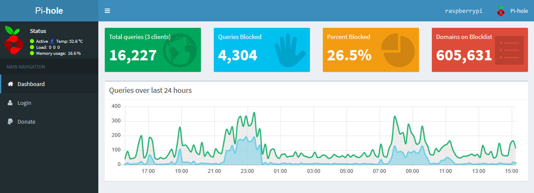Click the raspberrypi hostname in the header
534x193 pixels.
(x=463, y=11)
